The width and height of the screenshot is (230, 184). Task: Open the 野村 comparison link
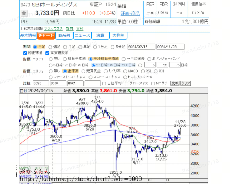(x=69, y=29)
